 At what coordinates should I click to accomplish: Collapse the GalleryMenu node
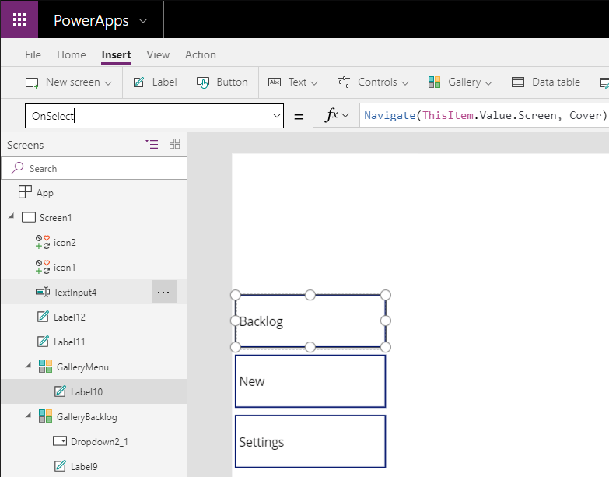click(28, 365)
